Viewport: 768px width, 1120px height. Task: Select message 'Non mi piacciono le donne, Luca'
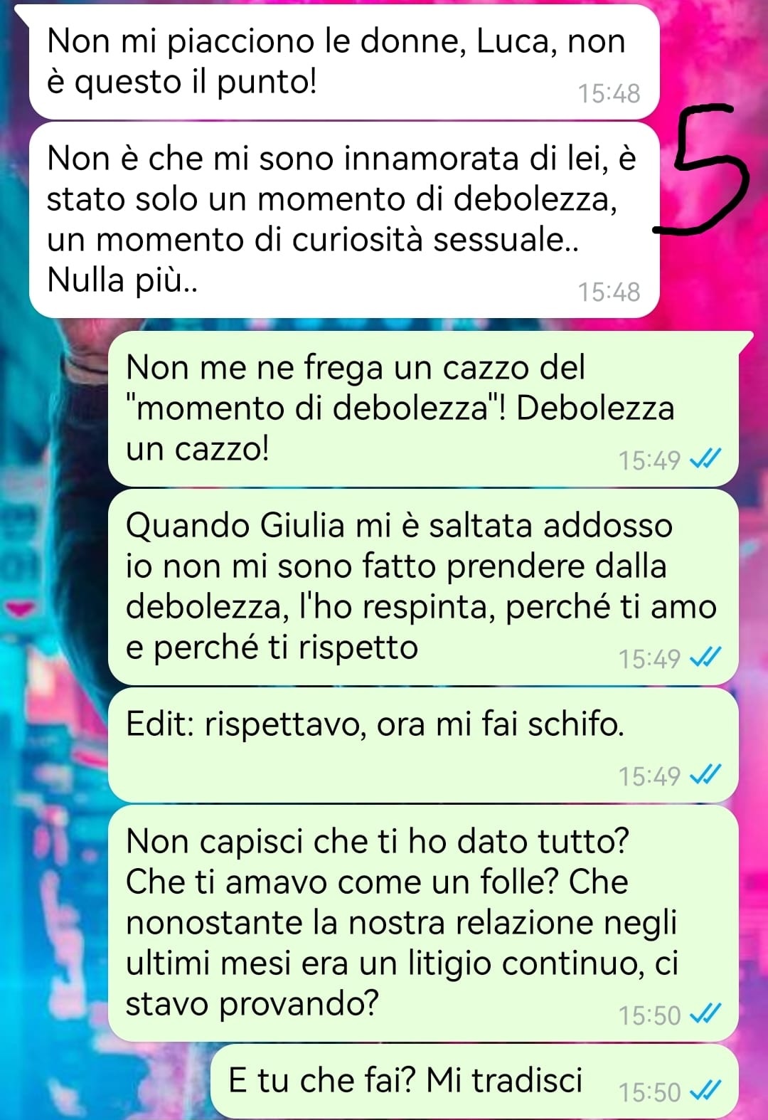344,62
